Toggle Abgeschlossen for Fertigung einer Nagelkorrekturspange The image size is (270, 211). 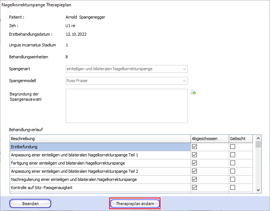pyautogui.click(x=194, y=163)
